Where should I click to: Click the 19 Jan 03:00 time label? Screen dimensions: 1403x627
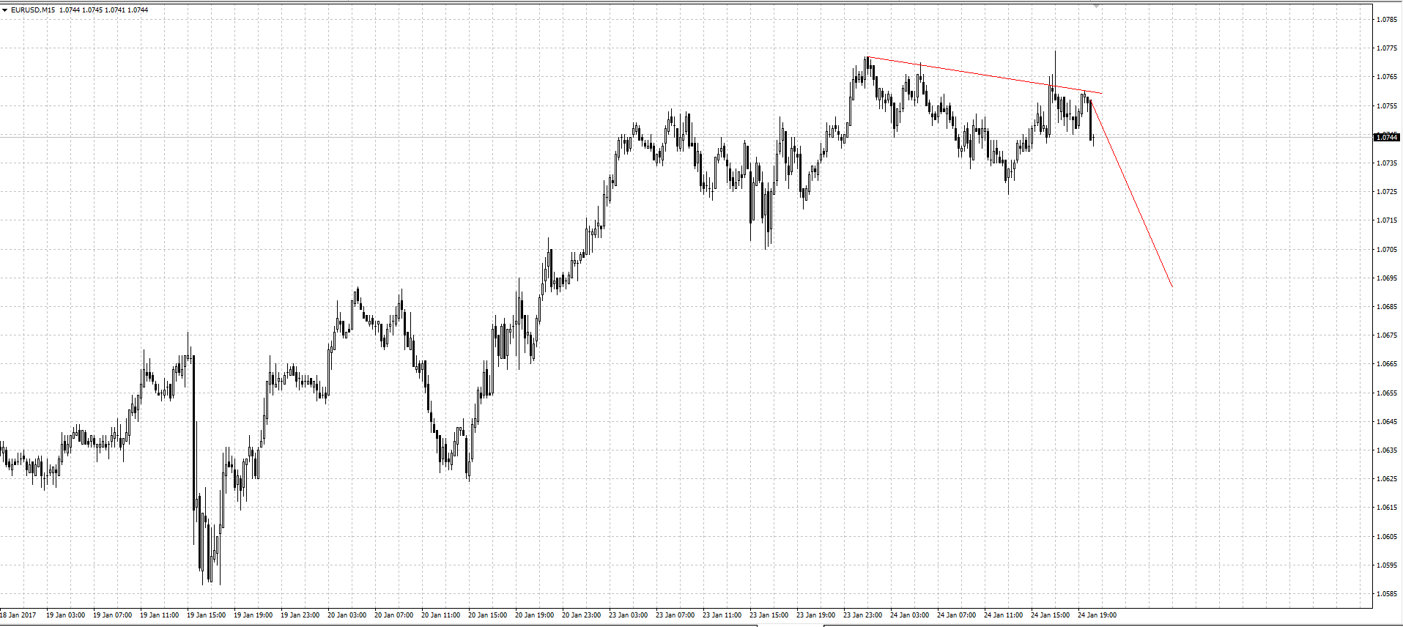(65, 615)
